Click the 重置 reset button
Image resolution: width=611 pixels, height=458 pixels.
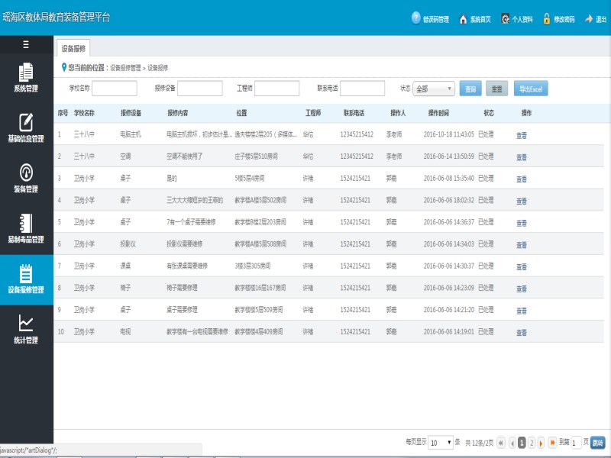pyautogui.click(x=497, y=89)
